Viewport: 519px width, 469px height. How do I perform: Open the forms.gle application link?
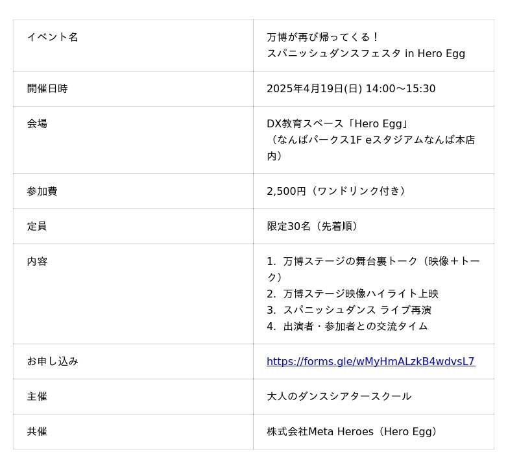pos(370,362)
